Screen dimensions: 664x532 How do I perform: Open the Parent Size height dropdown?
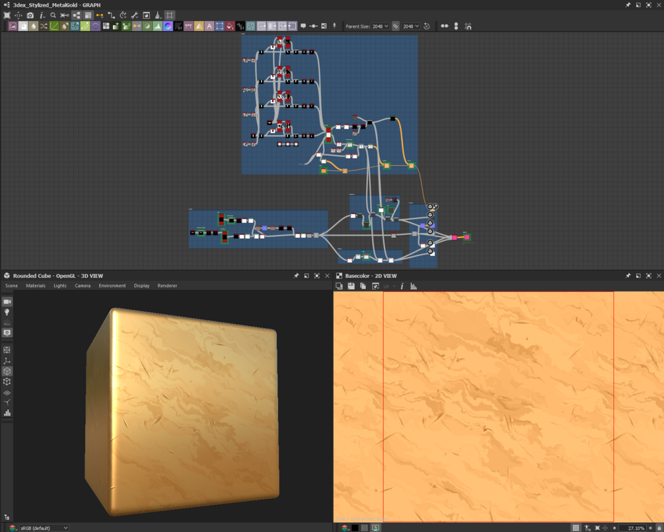coord(411,26)
